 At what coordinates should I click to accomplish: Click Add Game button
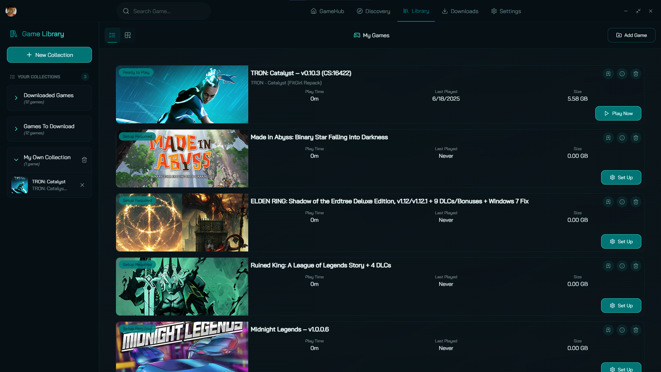[631, 35]
